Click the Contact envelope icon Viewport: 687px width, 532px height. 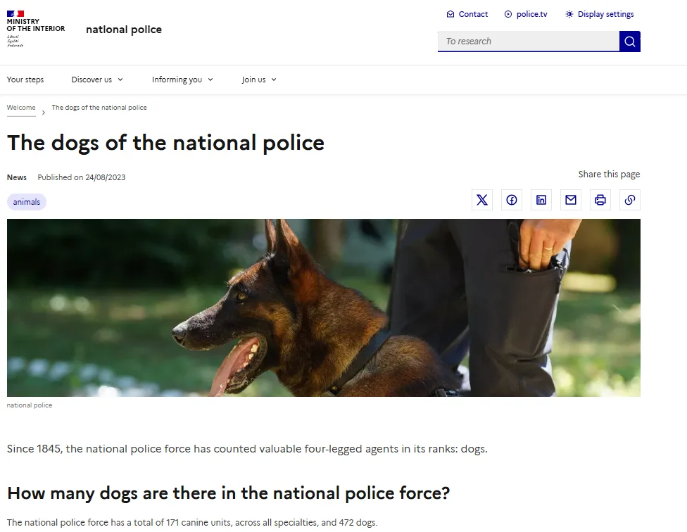[x=450, y=14]
